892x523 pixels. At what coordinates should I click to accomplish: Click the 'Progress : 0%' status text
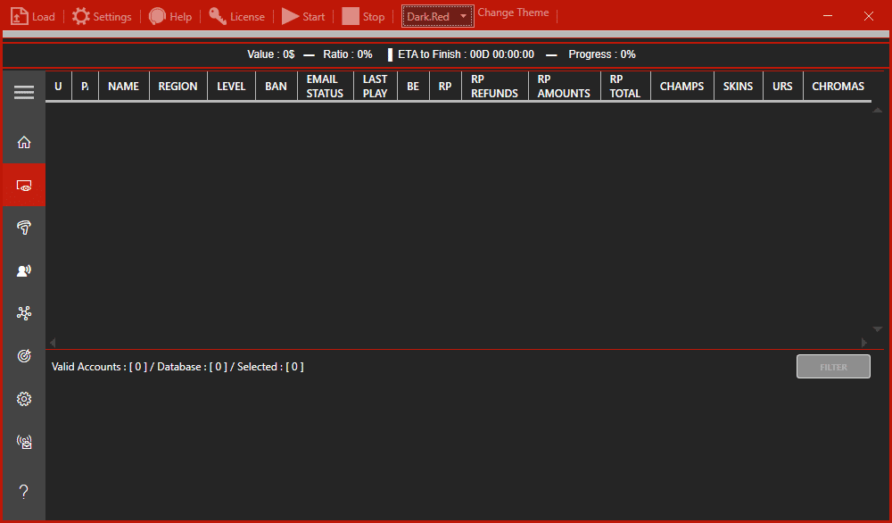[x=602, y=54]
